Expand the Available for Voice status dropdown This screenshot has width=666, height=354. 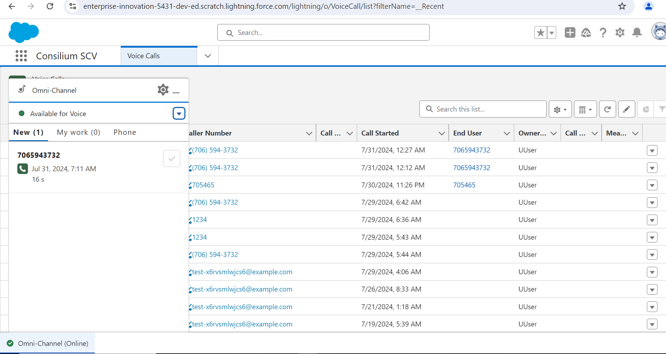coord(179,114)
